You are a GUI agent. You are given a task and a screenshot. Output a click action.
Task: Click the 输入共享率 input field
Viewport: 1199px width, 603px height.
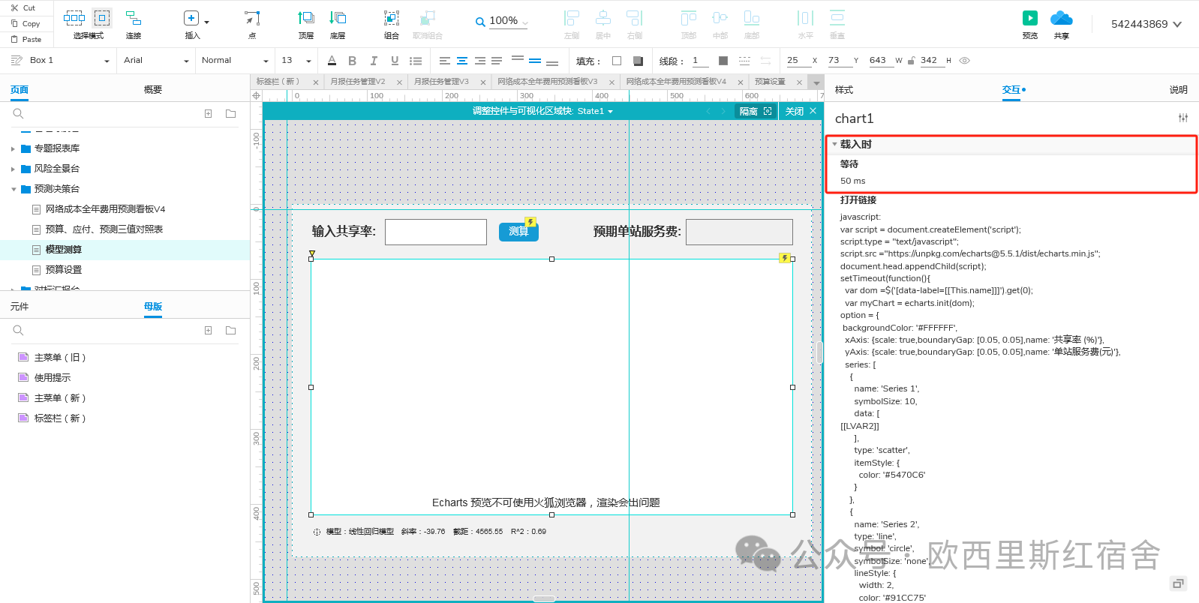tap(436, 232)
